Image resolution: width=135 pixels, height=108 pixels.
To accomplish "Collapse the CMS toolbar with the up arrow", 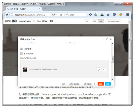I will point(125,21).
